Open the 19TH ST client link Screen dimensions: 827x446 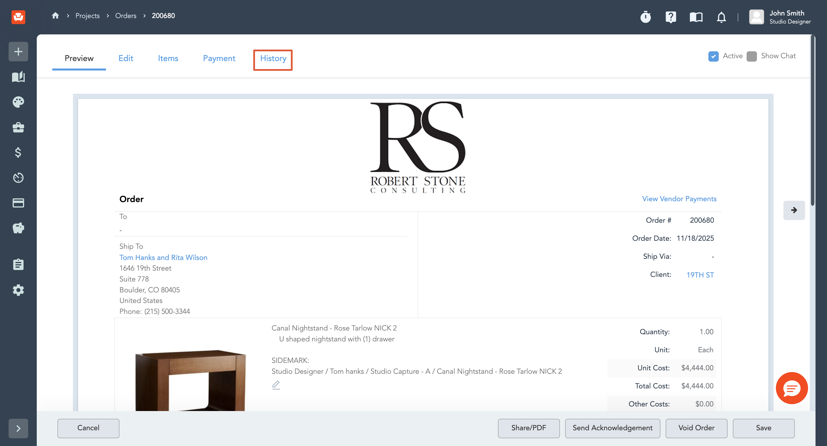700,275
